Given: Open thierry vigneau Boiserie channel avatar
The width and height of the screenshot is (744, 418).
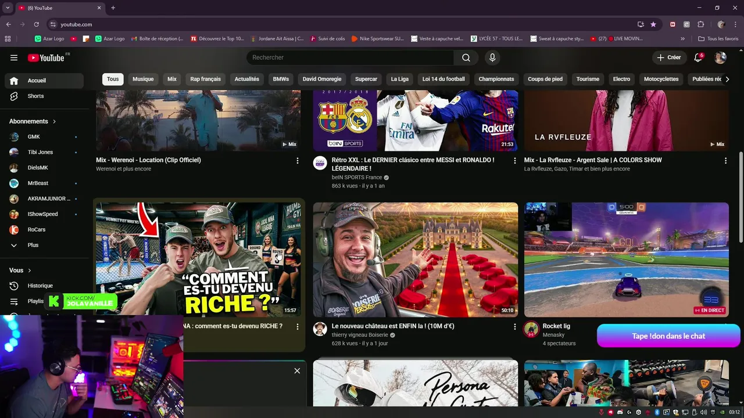Looking at the screenshot, I should click(320, 329).
